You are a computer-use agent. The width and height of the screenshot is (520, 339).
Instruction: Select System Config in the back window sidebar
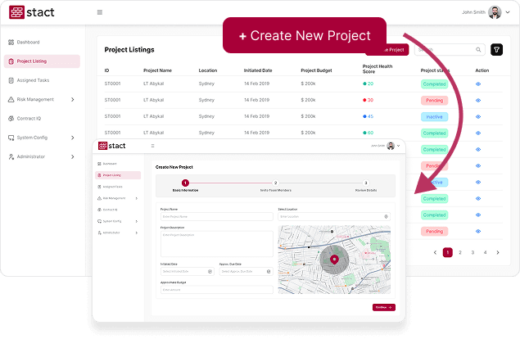pos(28,138)
